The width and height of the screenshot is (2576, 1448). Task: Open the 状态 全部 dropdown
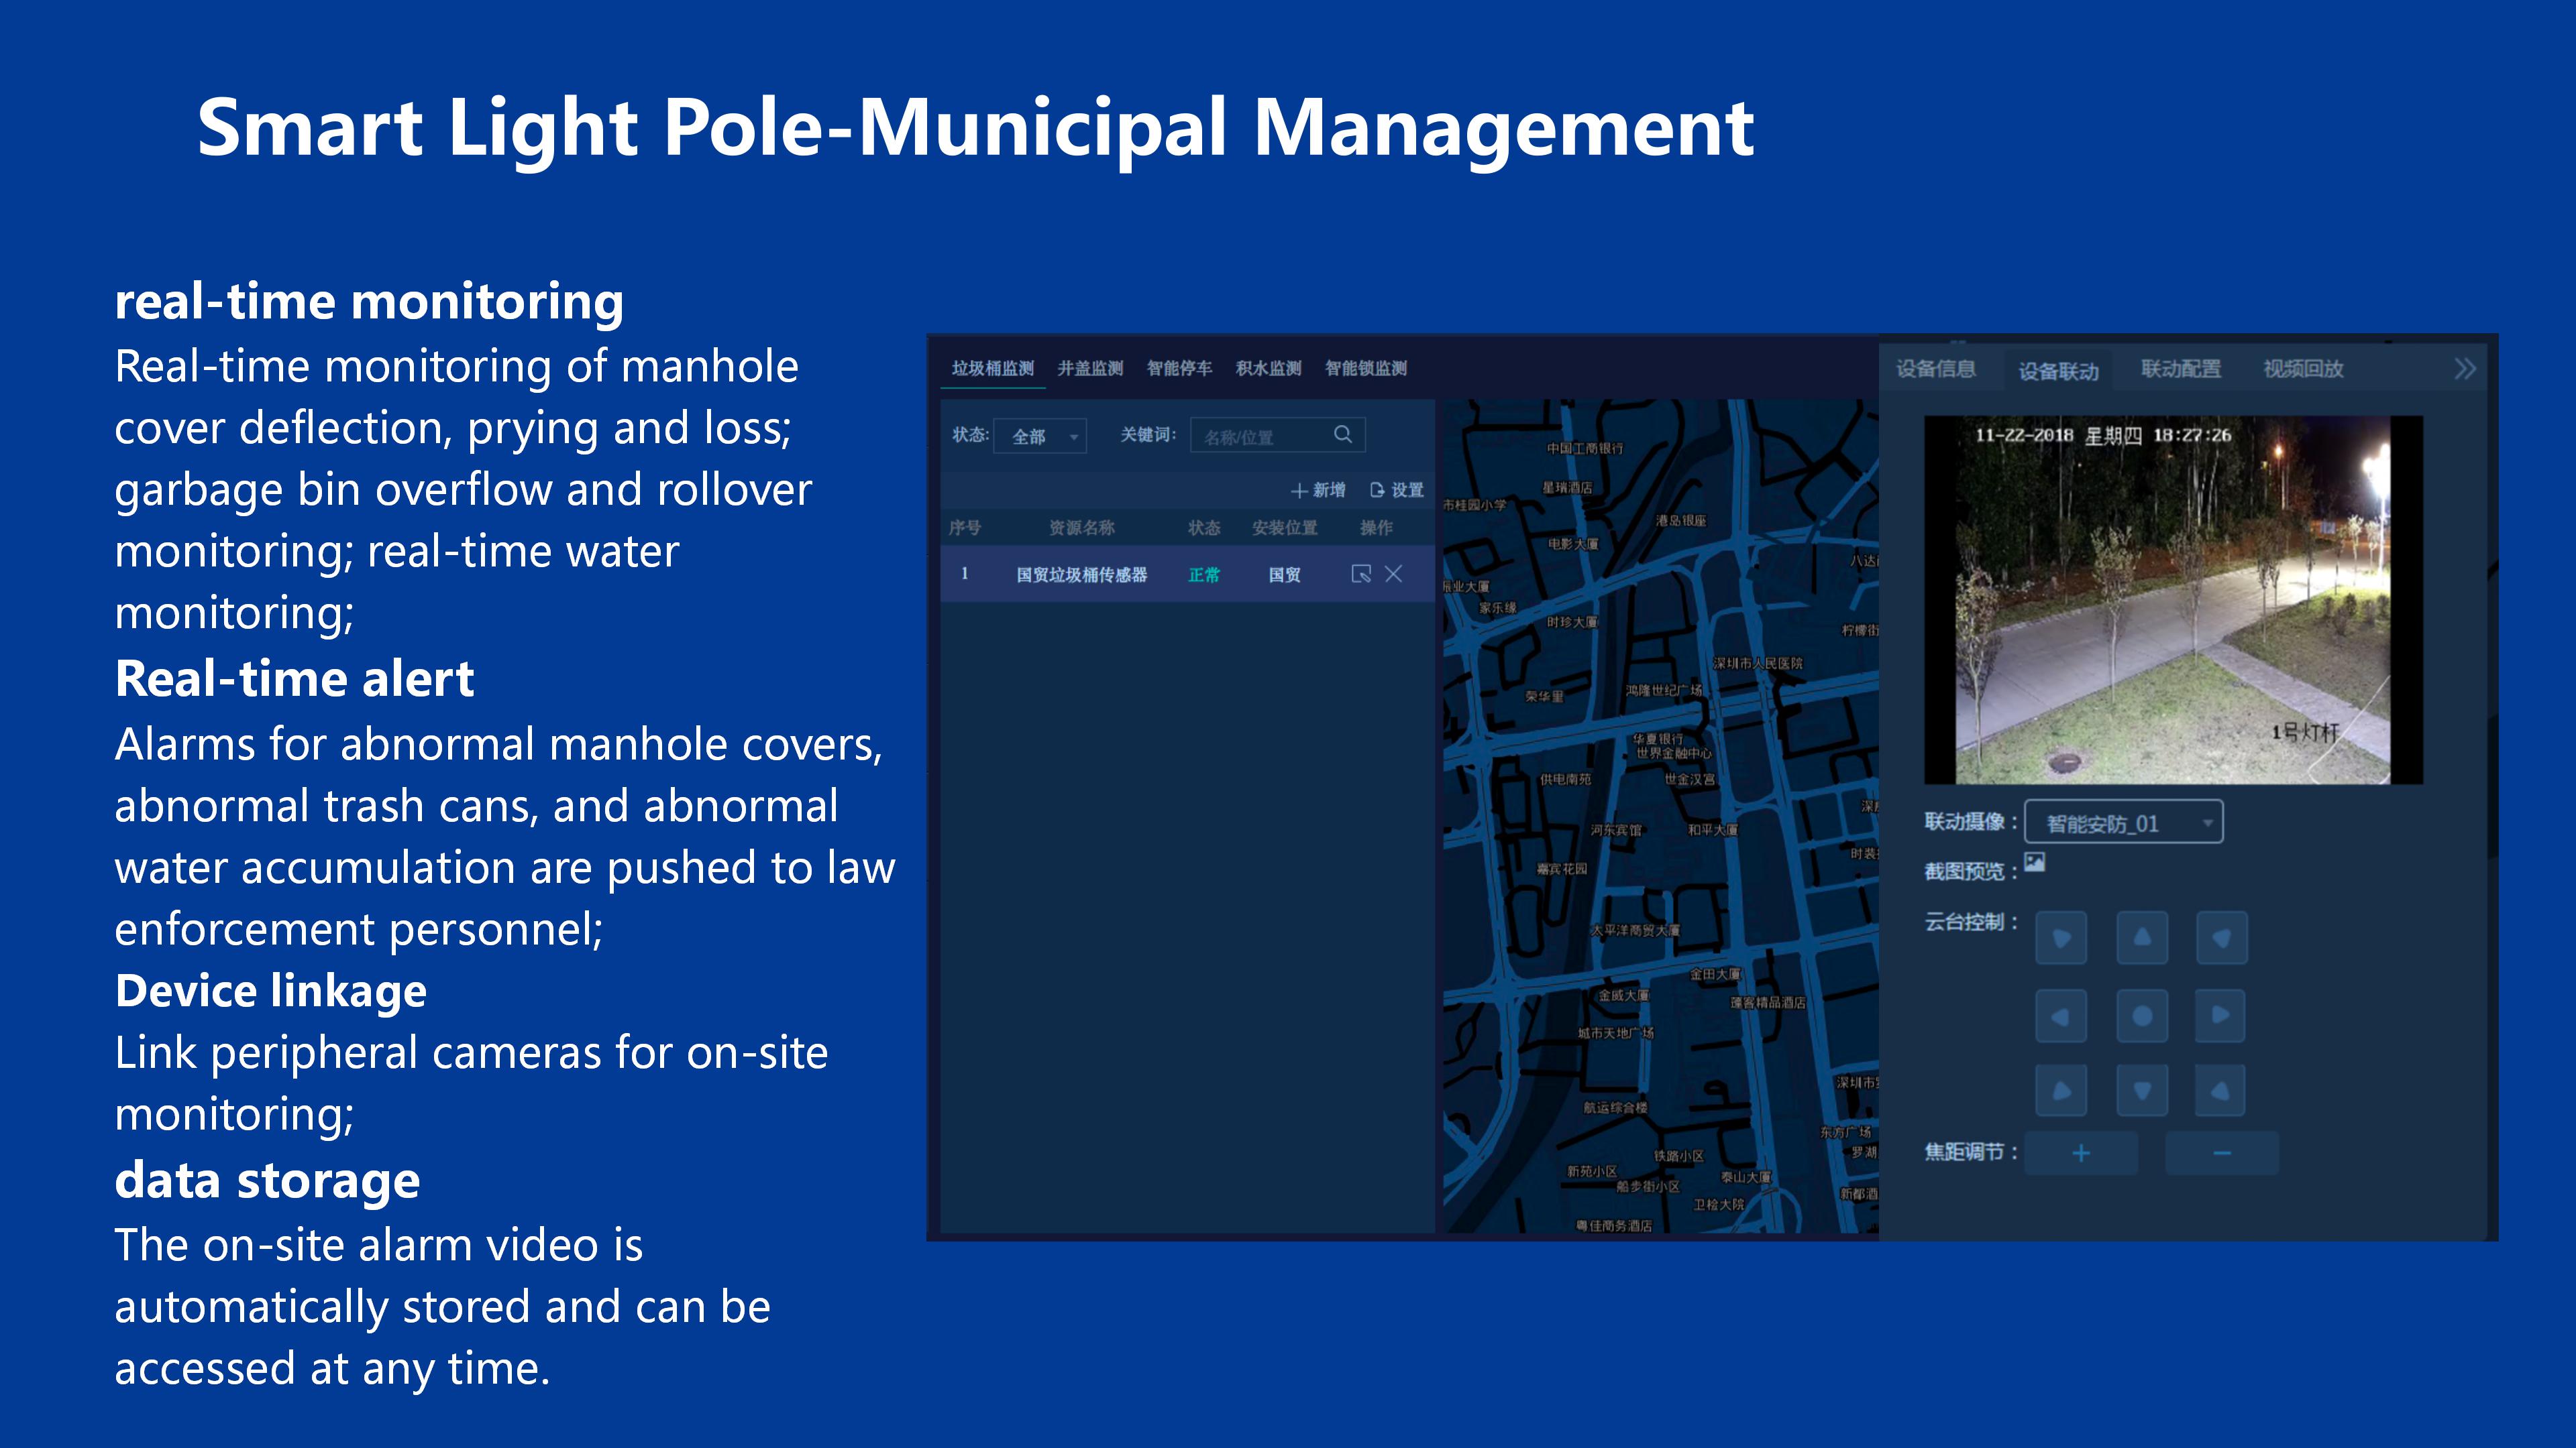pyautogui.click(x=1040, y=436)
